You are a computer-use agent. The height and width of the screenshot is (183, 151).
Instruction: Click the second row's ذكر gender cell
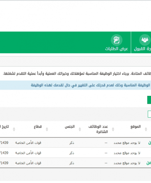click(72, 153)
